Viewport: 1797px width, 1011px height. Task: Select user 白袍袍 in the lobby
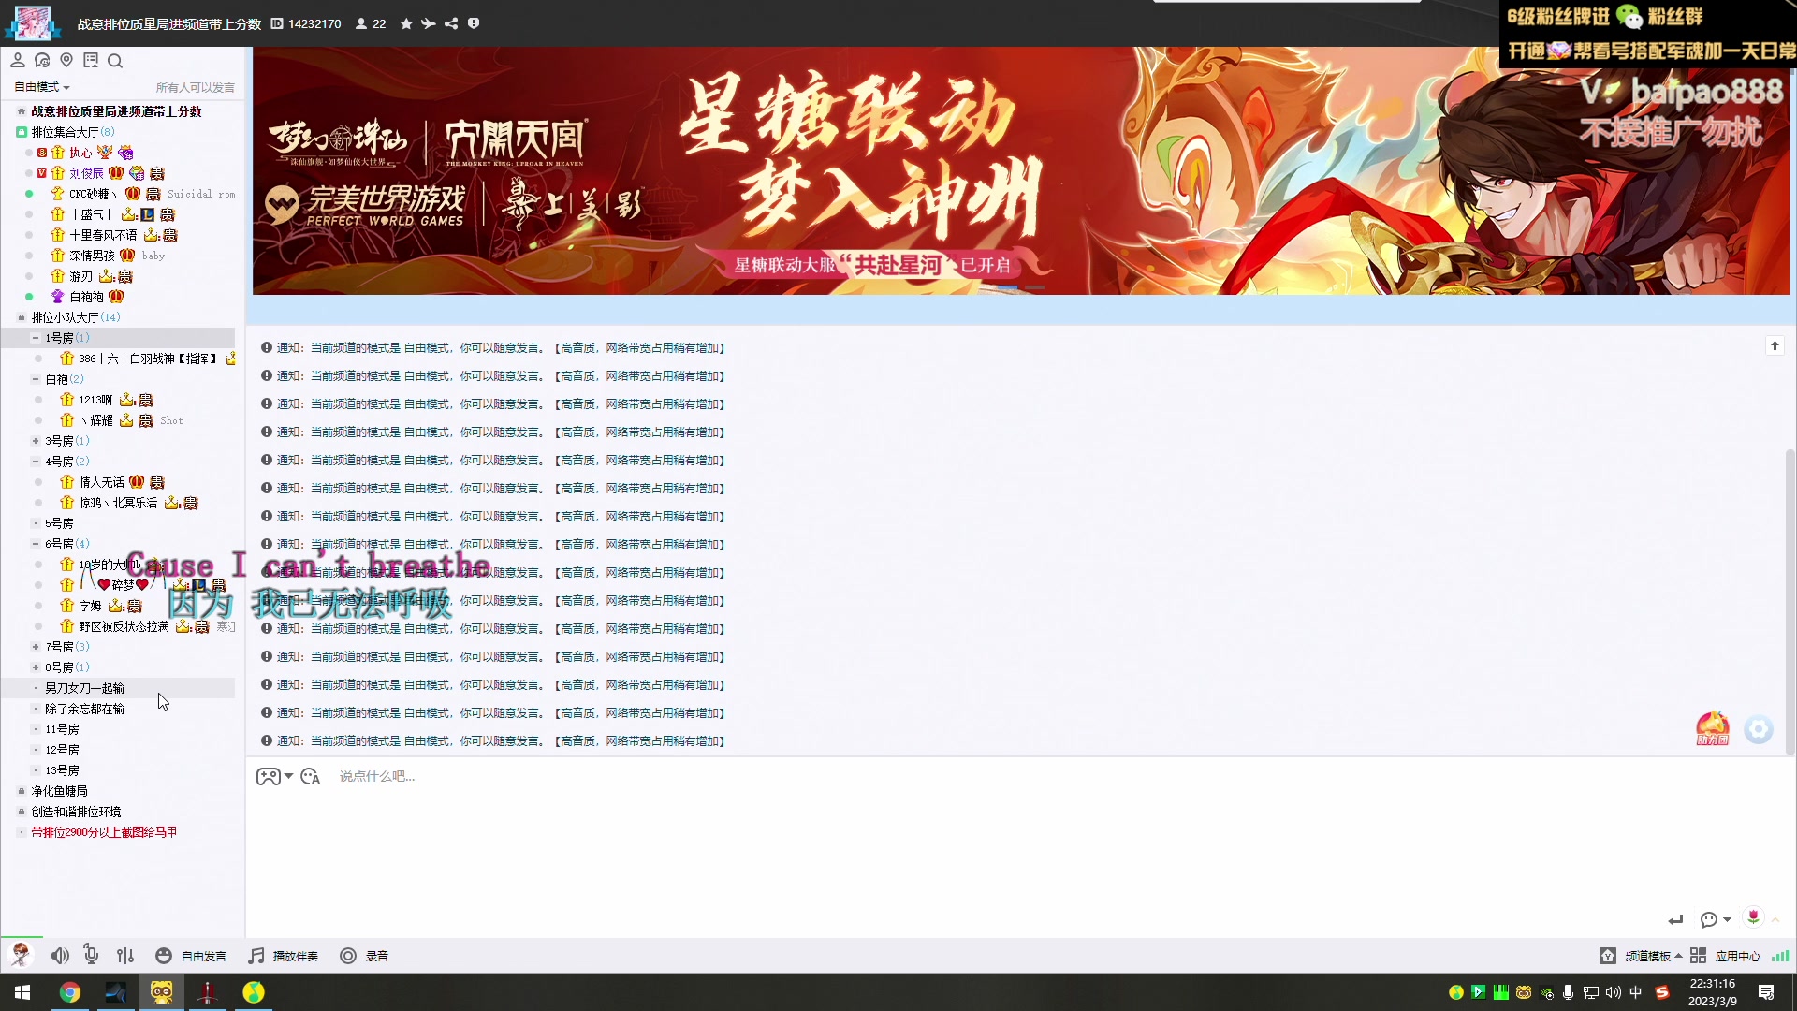86,297
